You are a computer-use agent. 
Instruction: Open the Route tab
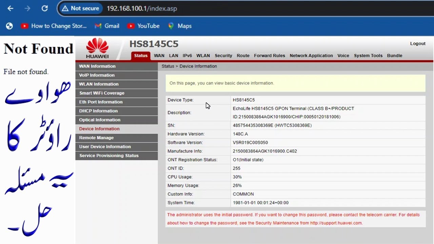click(x=243, y=56)
